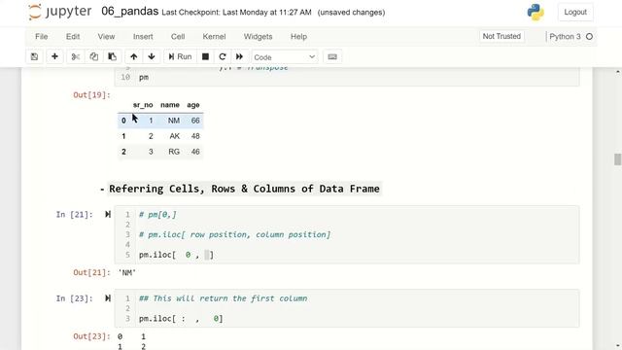Click the sr_no column header
Viewport: 622px width, 350px height.
click(x=143, y=105)
